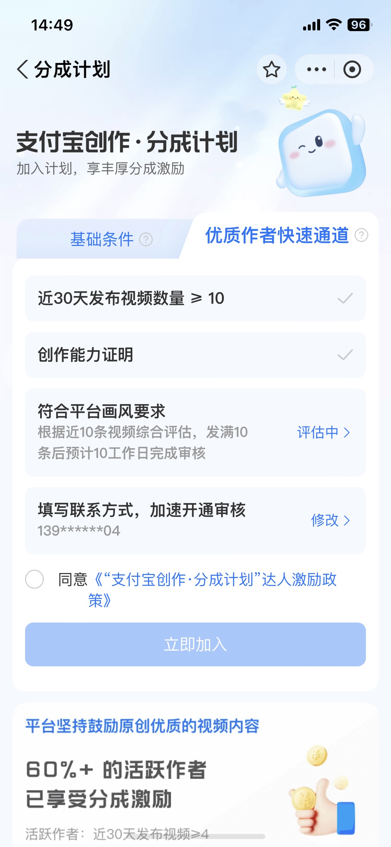Select the 优质作者快速通道 tab

277,235
